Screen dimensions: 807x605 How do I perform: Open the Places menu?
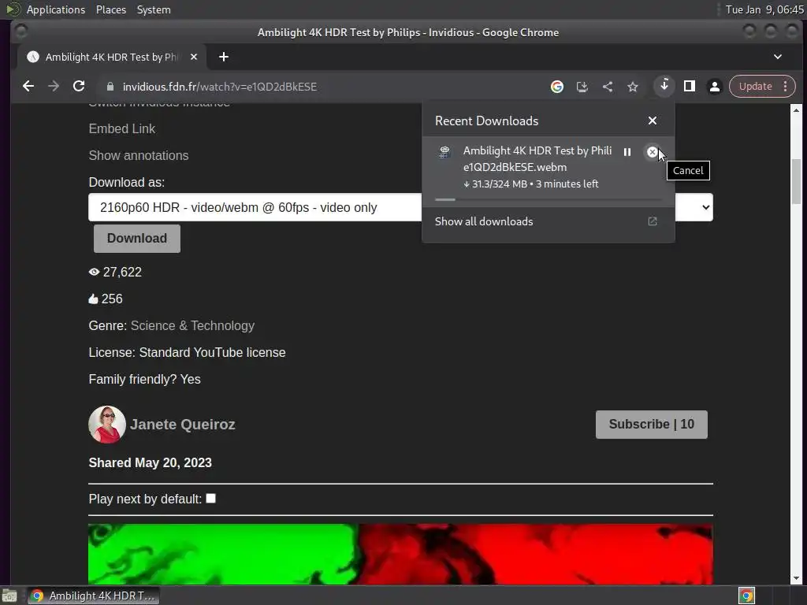[x=110, y=9]
